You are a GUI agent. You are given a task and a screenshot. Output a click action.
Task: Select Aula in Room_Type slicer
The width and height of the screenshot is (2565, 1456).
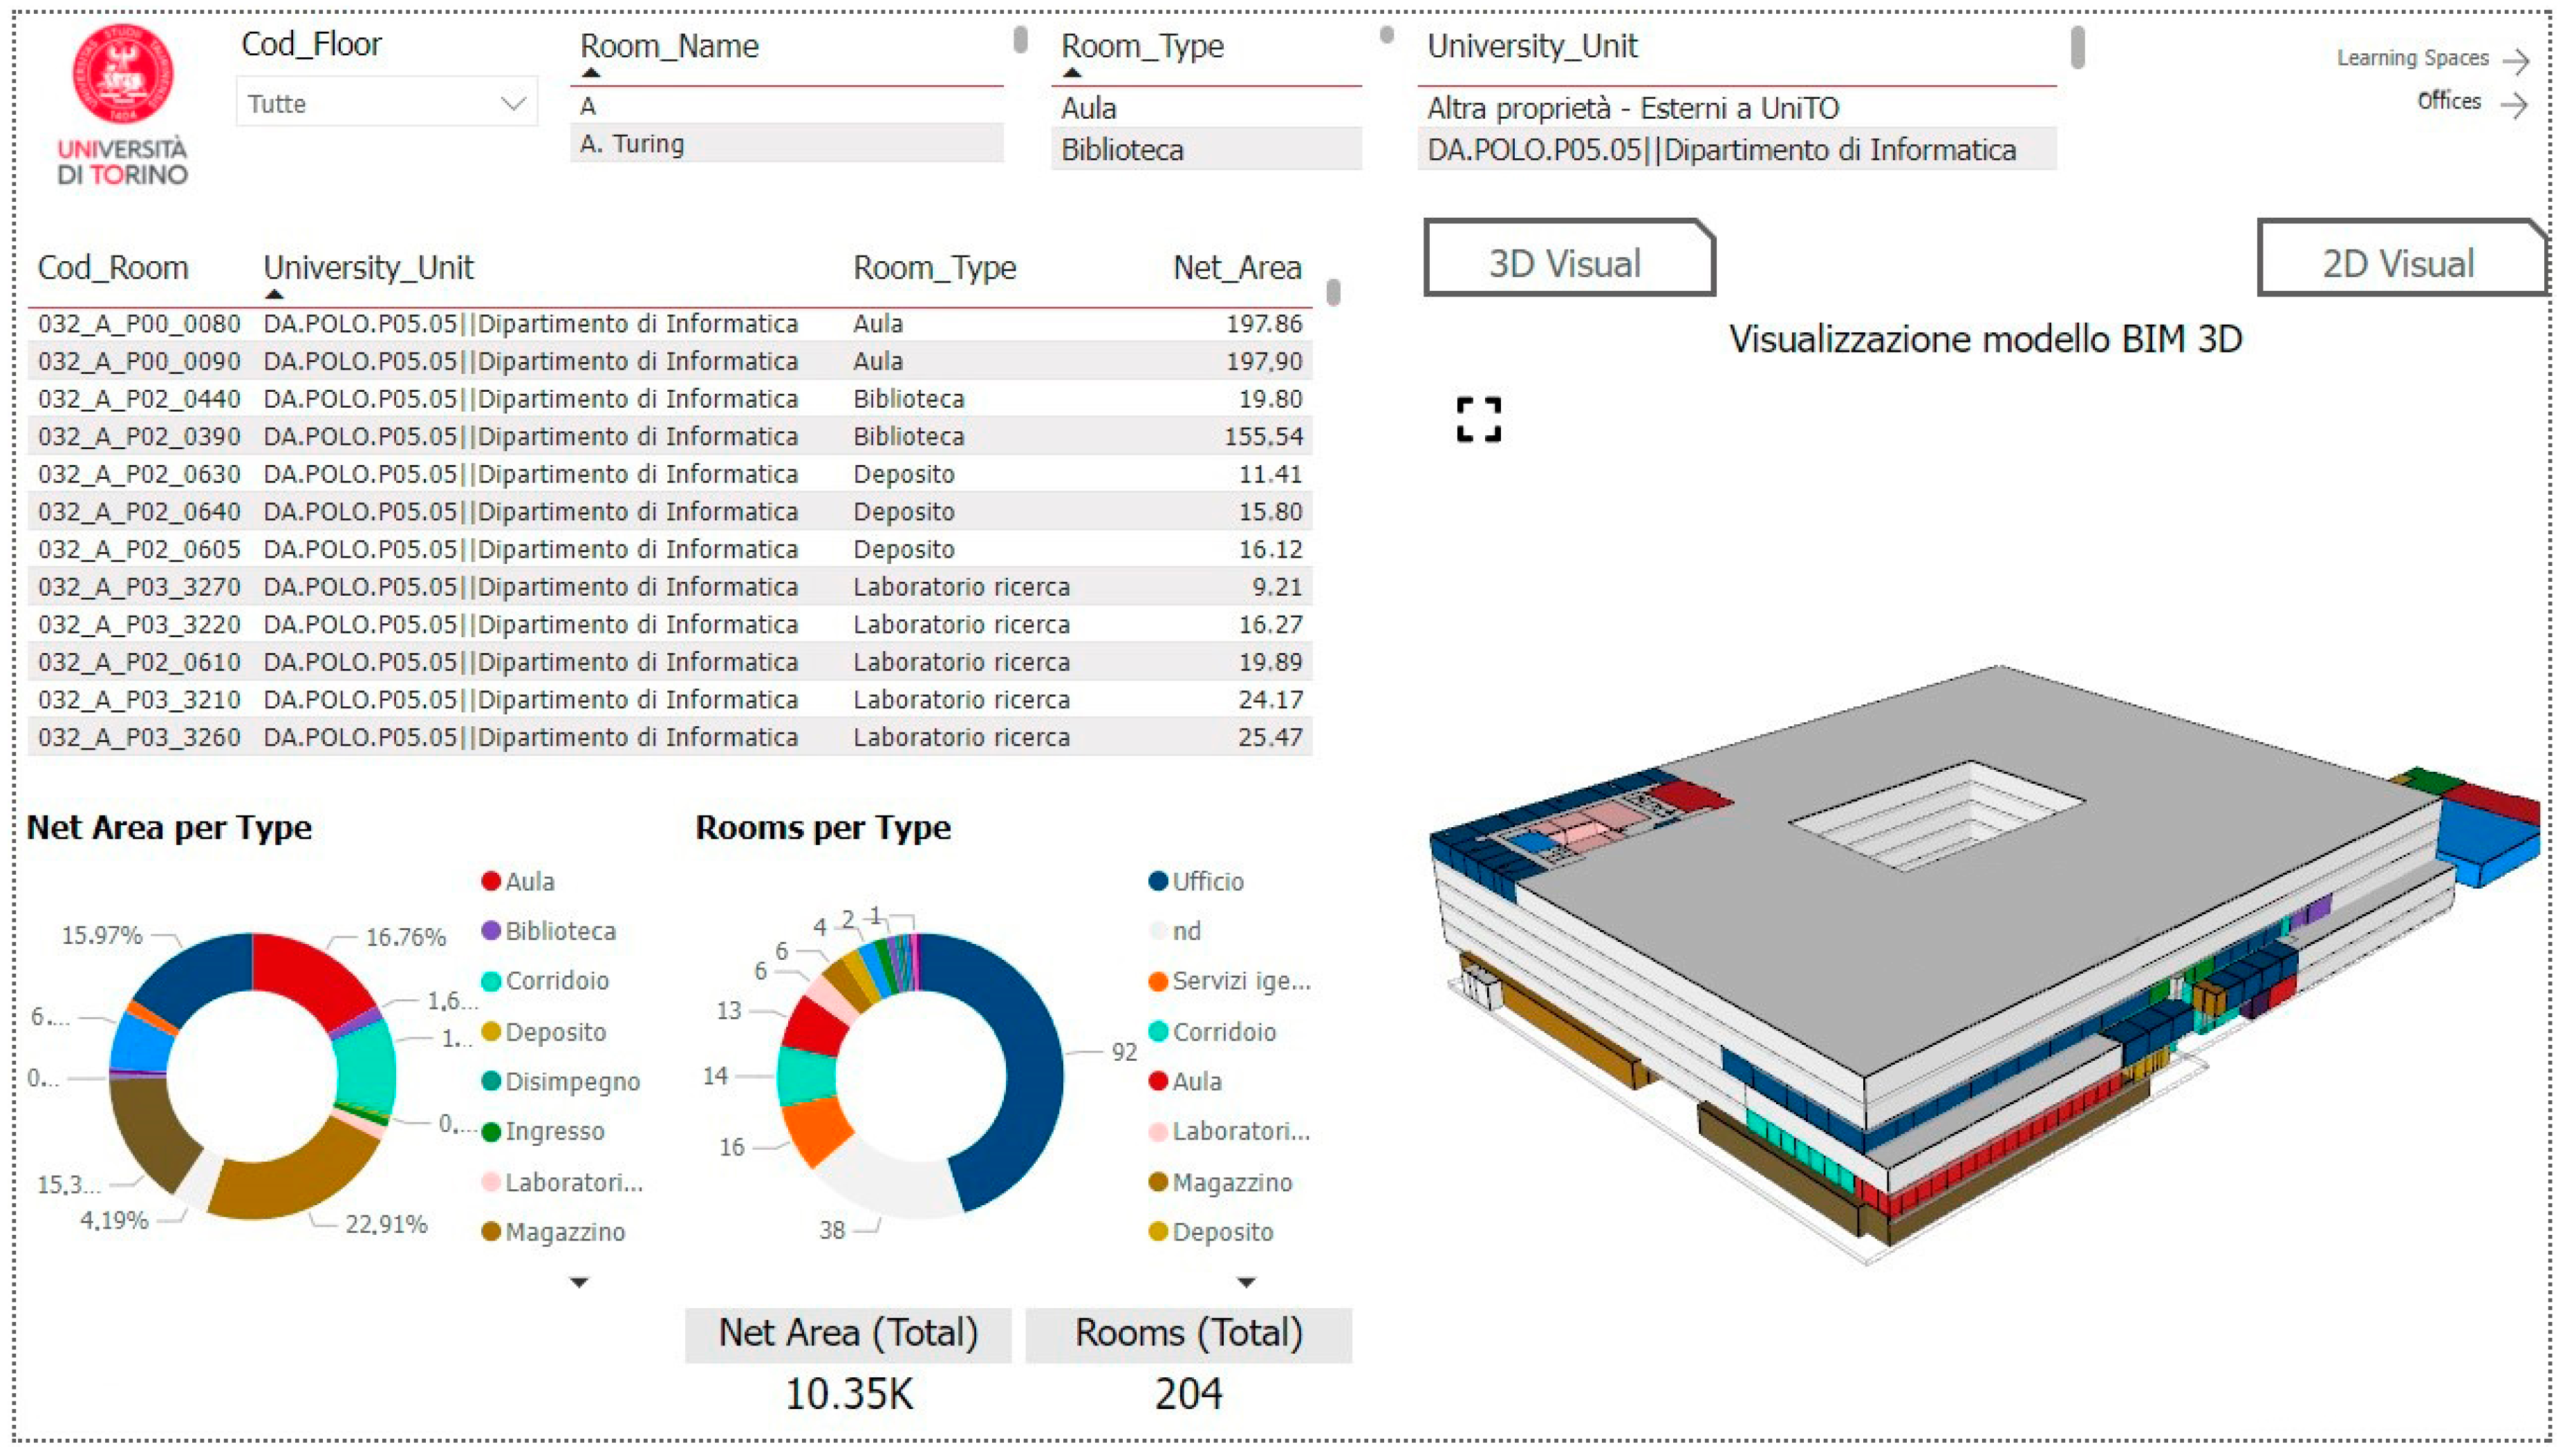(1088, 108)
